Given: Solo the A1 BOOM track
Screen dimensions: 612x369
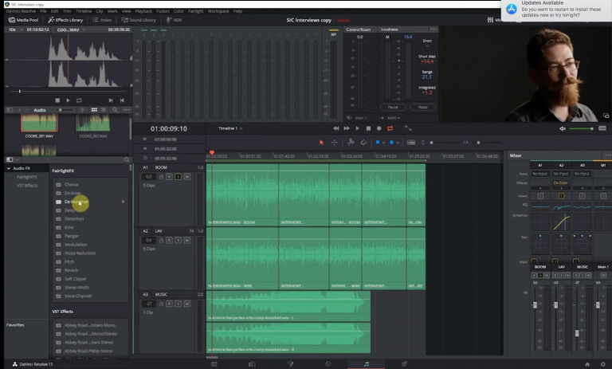Looking at the screenshot, I should 178,177.
